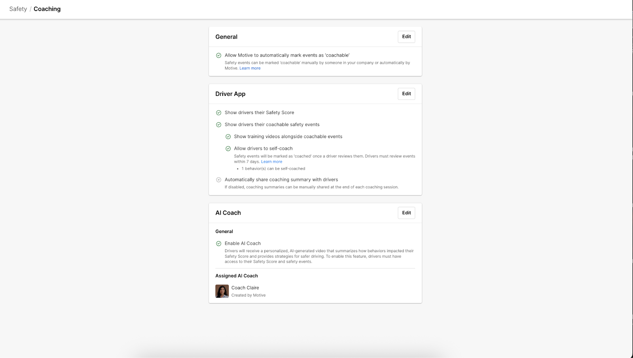The height and width of the screenshot is (358, 633).
Task: Click check icon beside training videos option
Action: point(228,137)
